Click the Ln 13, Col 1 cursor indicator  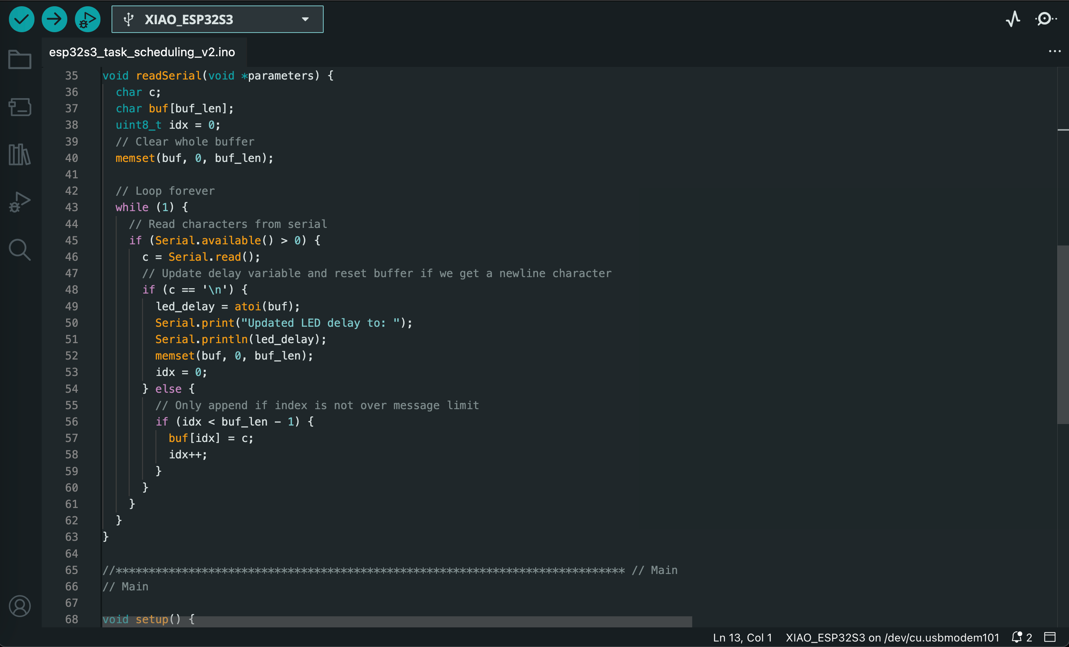(742, 637)
